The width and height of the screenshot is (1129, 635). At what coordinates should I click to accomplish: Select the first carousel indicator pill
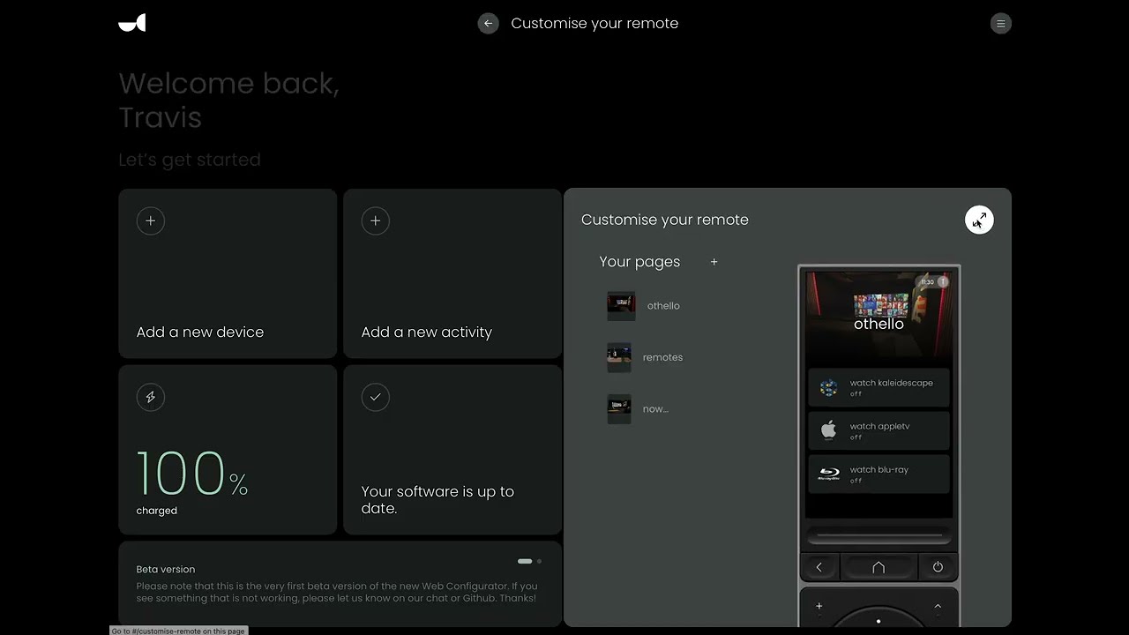[525, 561]
